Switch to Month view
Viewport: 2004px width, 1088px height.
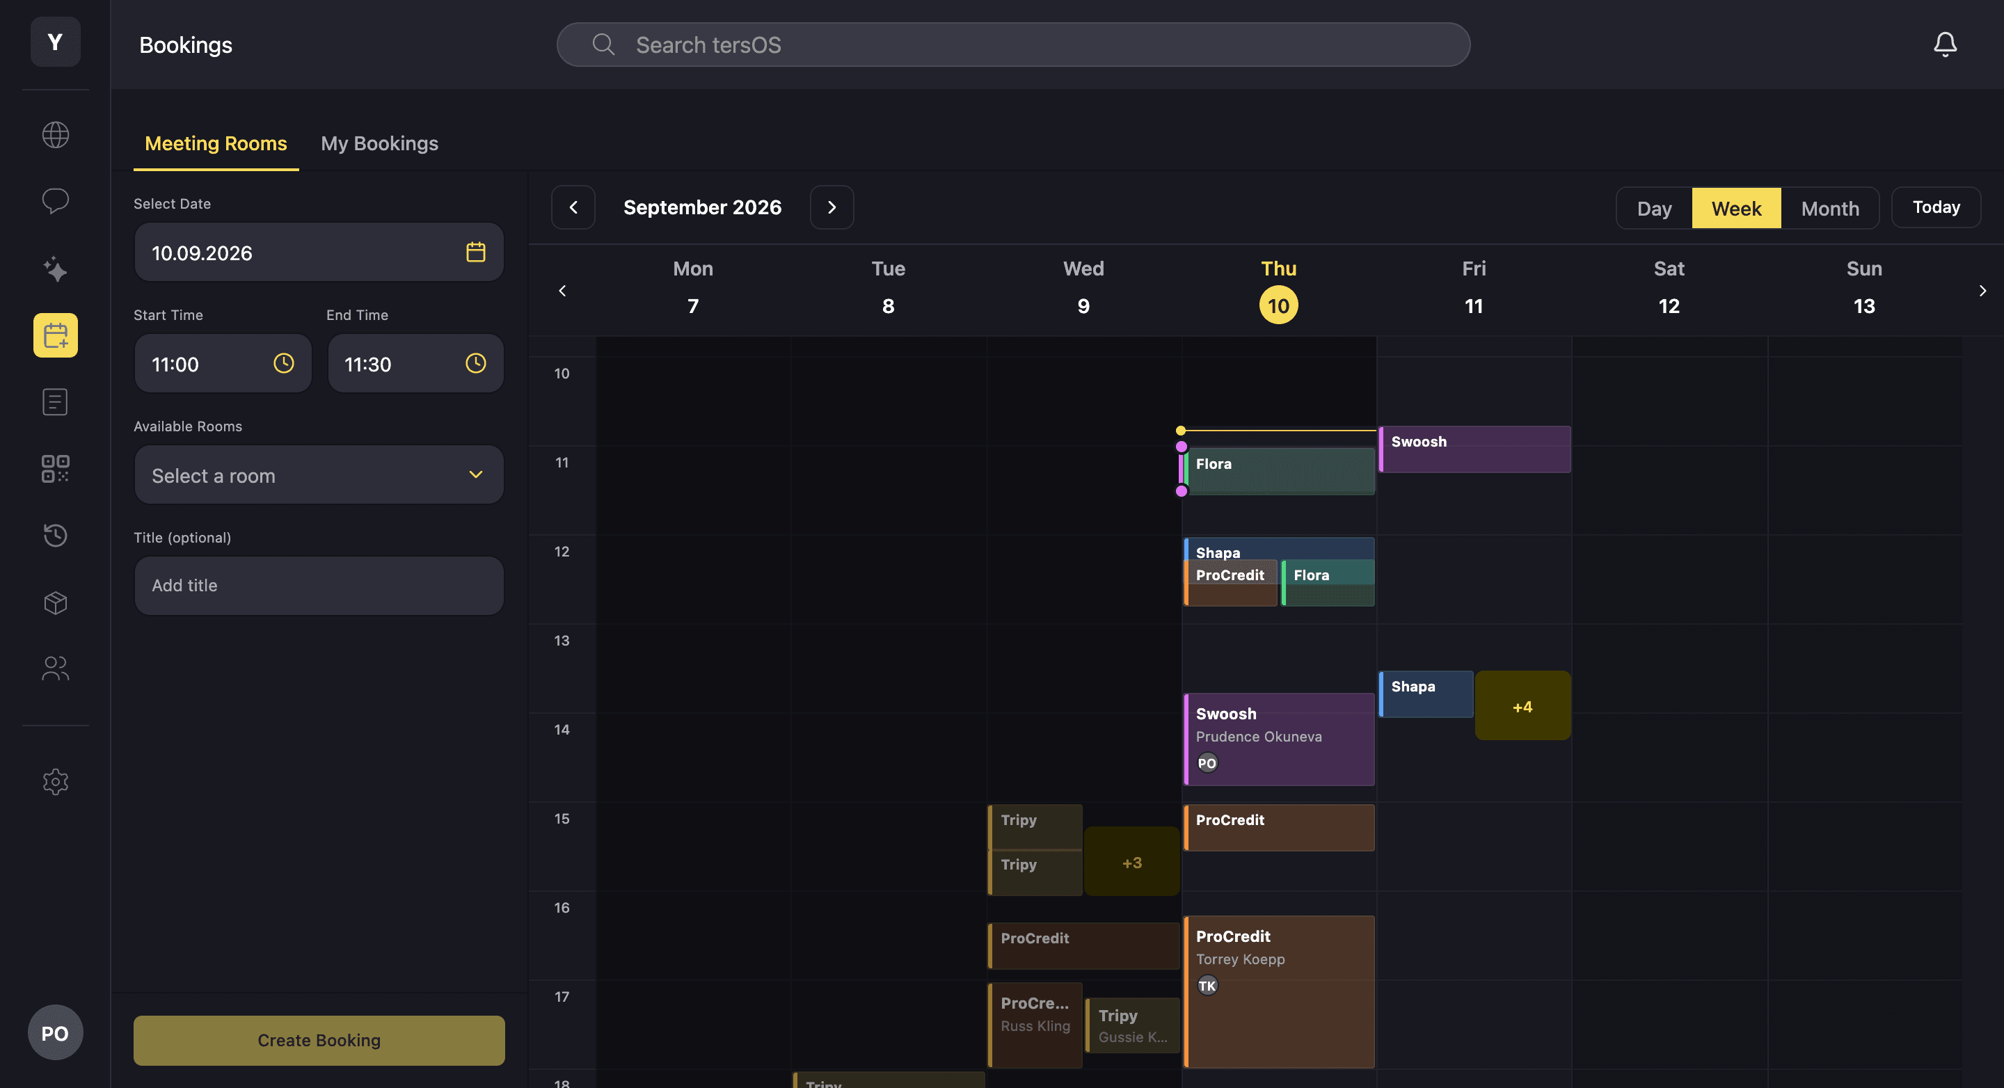coord(1830,209)
